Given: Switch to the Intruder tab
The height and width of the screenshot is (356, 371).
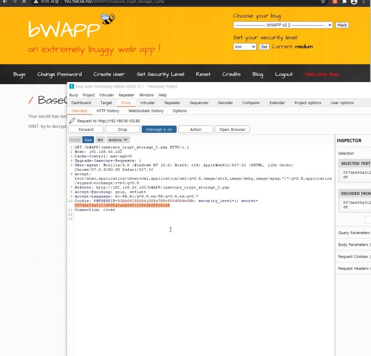Looking at the screenshot, I should tap(147, 103).
